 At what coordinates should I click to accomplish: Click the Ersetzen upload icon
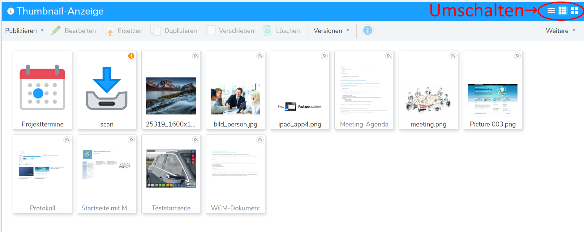[x=109, y=31]
